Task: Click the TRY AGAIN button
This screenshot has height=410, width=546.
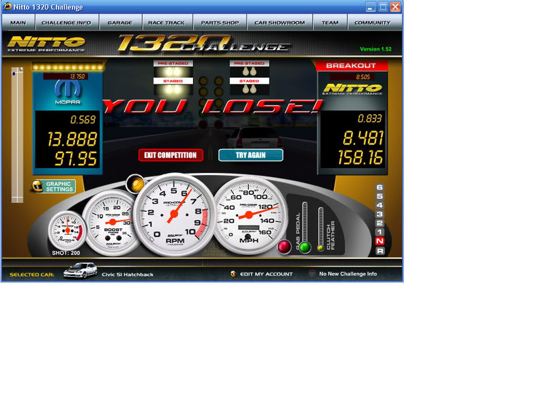Action: 250,155
